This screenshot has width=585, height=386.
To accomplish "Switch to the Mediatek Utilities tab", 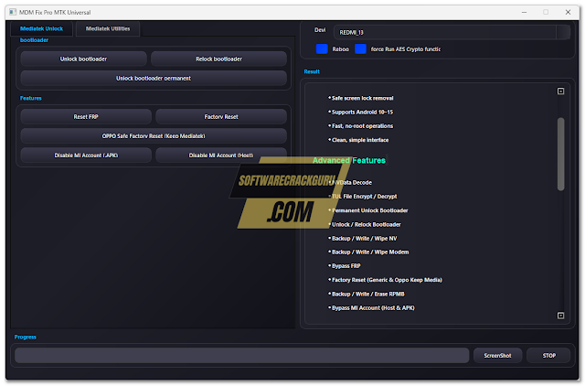I will click(x=108, y=28).
